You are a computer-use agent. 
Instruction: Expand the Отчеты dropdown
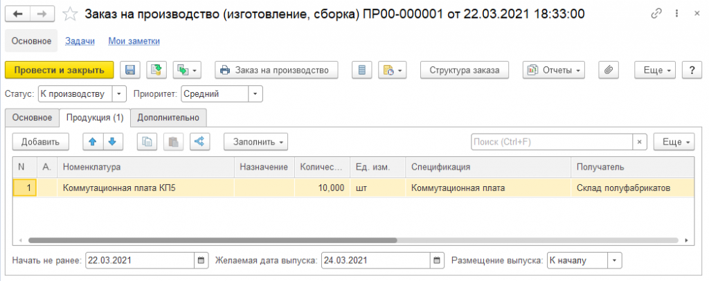(554, 70)
